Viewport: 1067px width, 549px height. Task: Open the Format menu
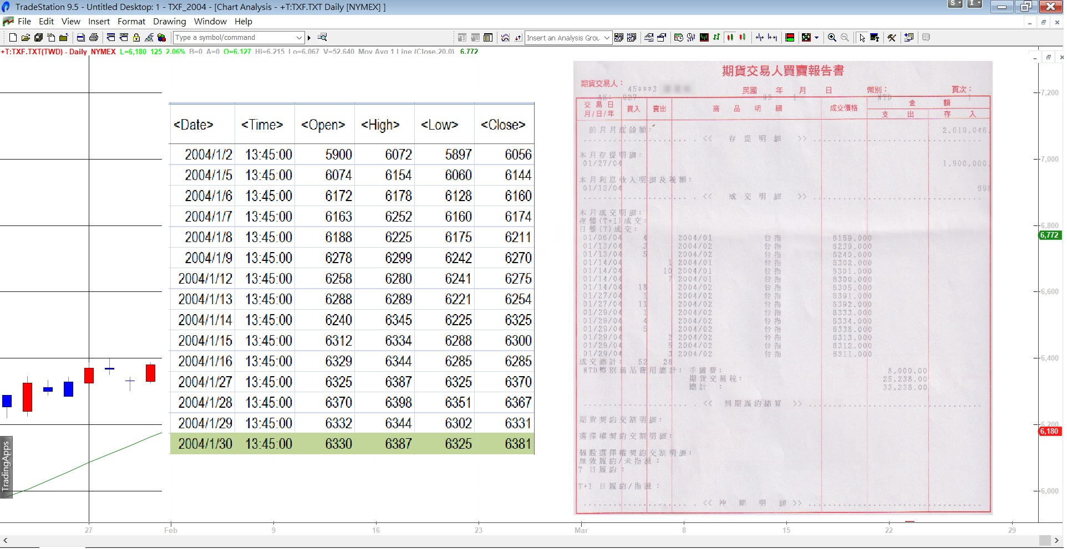(131, 22)
